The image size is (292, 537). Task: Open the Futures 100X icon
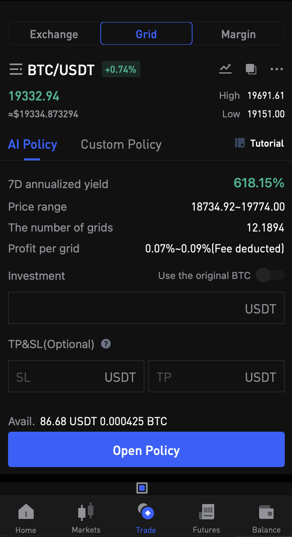[207, 512]
